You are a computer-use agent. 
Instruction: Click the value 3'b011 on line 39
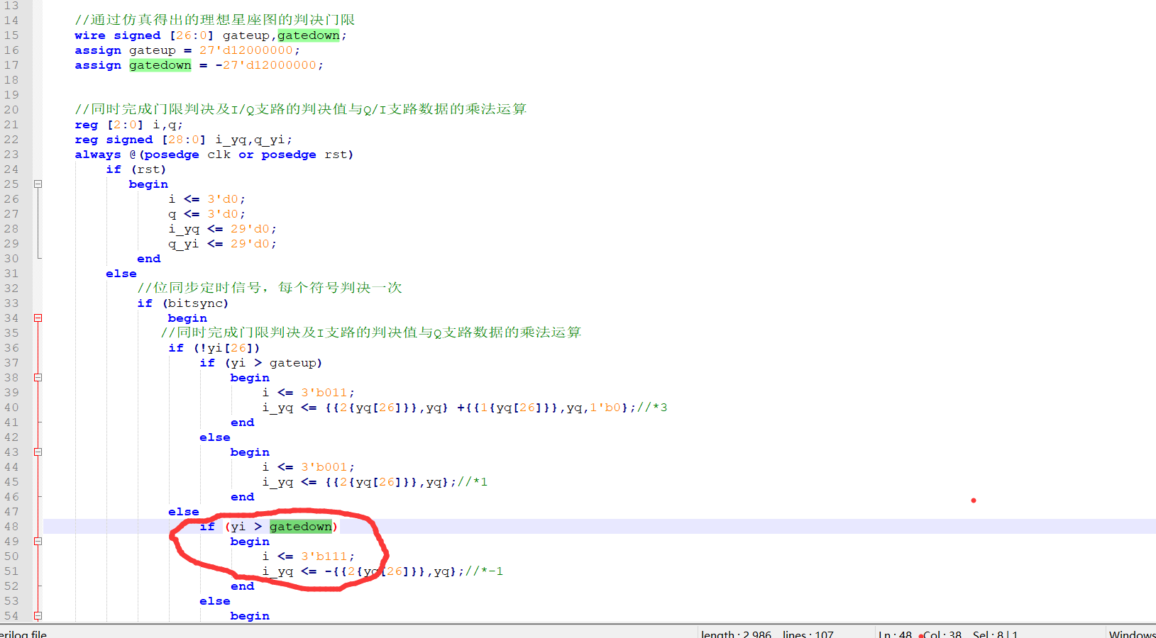tap(324, 393)
